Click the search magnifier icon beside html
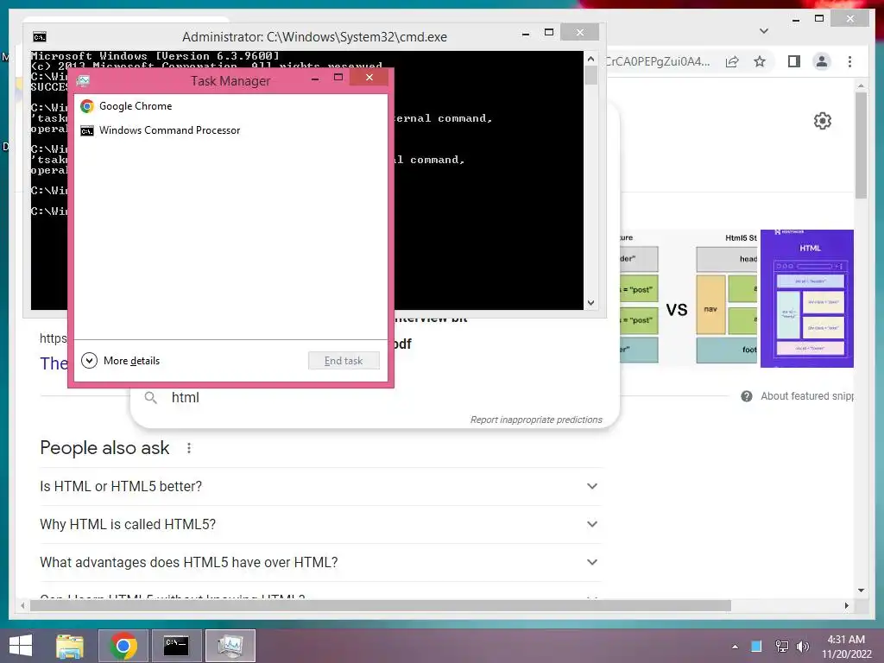Screen dimensions: 884x663 (150, 397)
